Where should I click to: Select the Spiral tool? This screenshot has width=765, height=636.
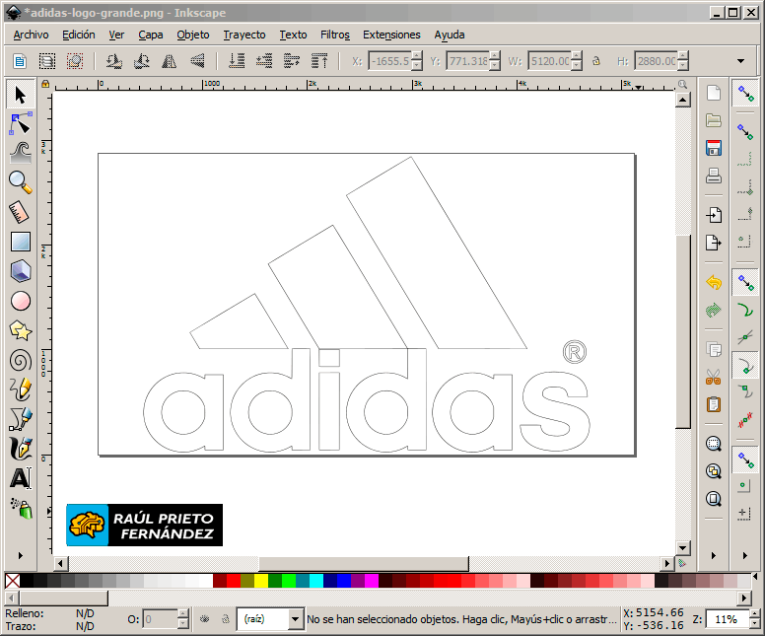[x=20, y=360]
